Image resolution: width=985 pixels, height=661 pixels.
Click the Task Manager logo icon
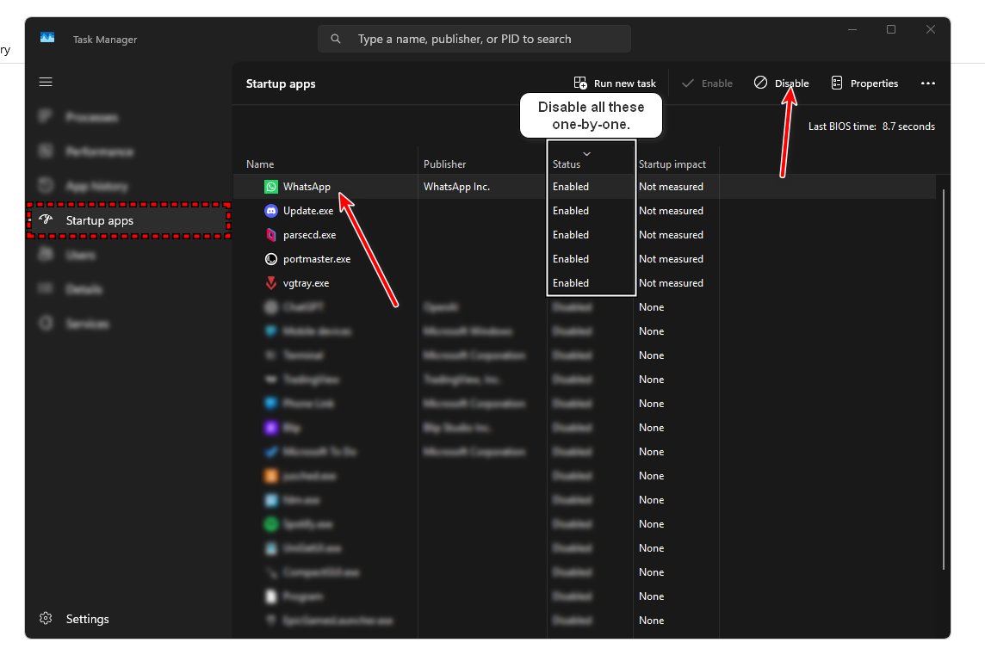(47, 38)
